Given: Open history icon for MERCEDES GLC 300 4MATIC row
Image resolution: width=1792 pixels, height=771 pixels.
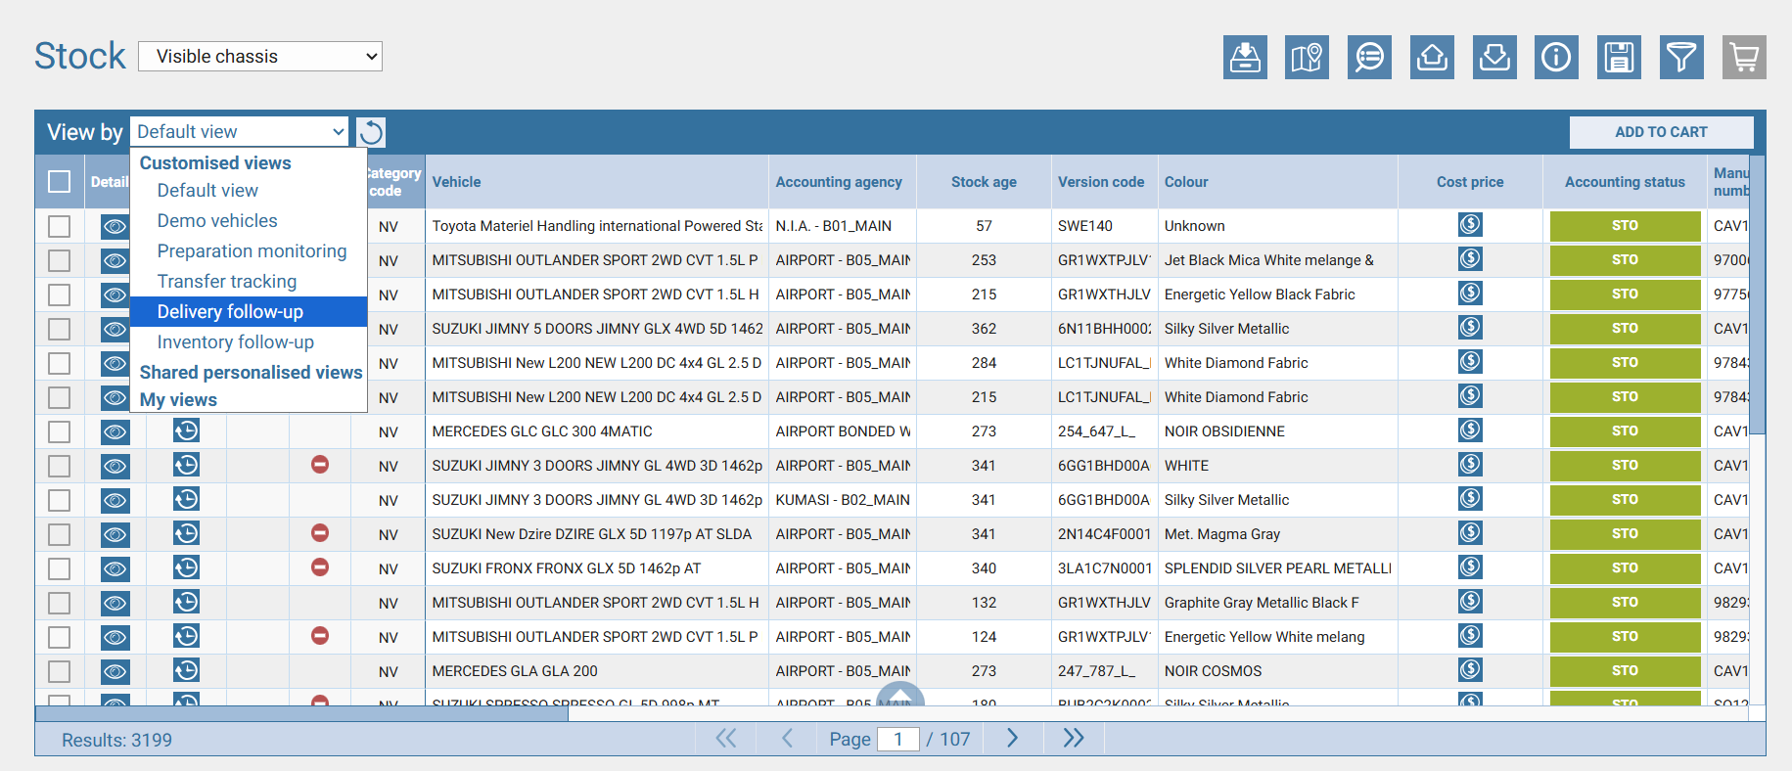Looking at the screenshot, I should pos(186,431).
